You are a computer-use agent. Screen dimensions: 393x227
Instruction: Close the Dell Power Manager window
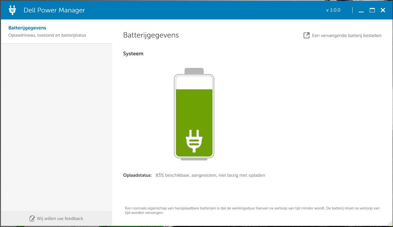(383, 10)
